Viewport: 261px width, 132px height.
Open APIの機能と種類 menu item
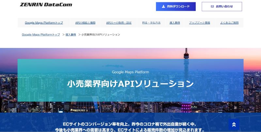tap(85, 22)
